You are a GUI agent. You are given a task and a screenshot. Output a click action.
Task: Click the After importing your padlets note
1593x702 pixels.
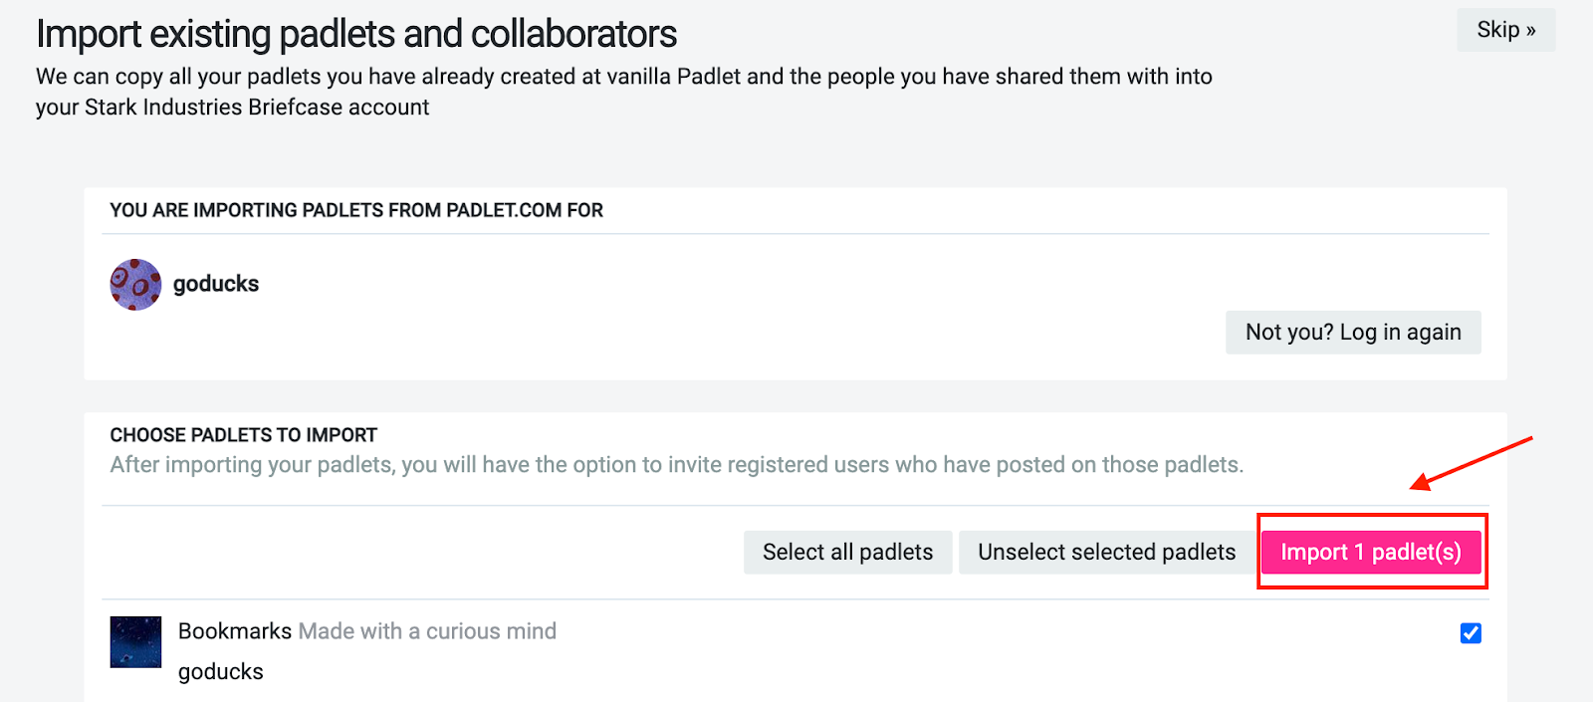pyautogui.click(x=676, y=465)
